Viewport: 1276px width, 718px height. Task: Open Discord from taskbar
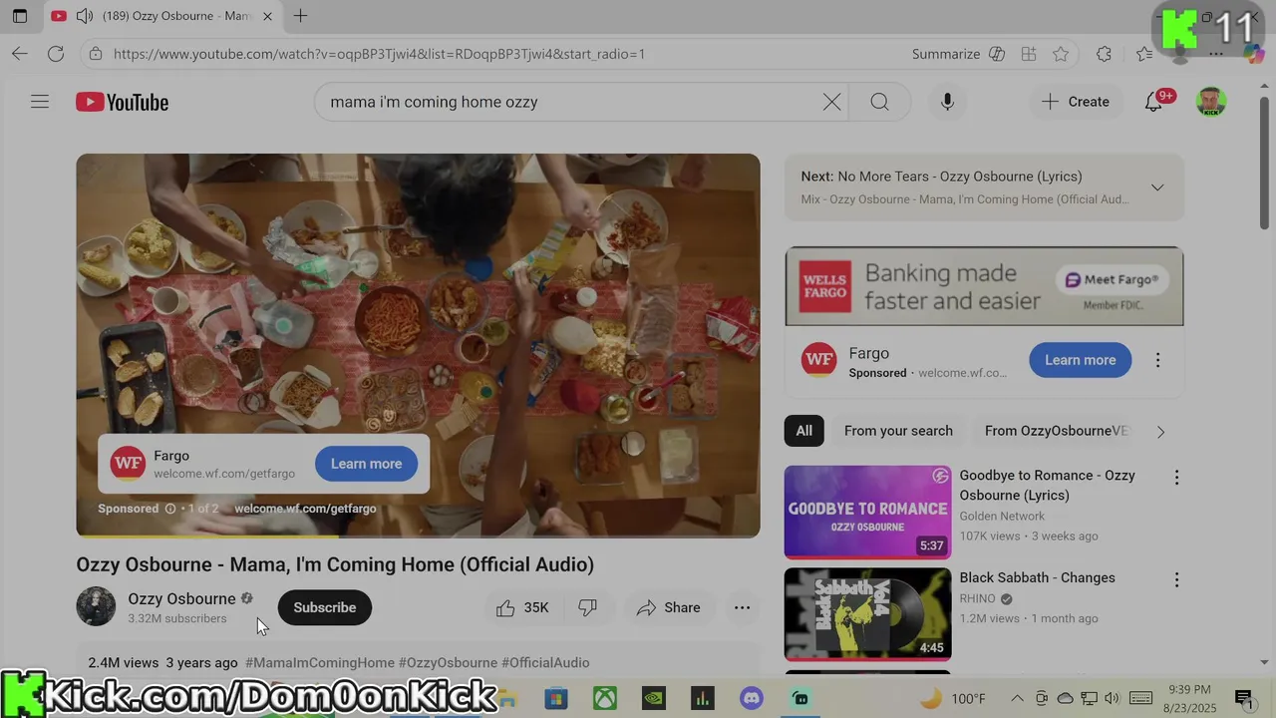[x=752, y=698]
